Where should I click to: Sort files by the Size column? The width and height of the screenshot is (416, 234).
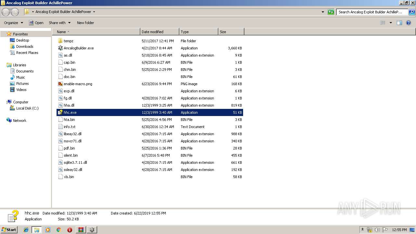pyautogui.click(x=231, y=32)
